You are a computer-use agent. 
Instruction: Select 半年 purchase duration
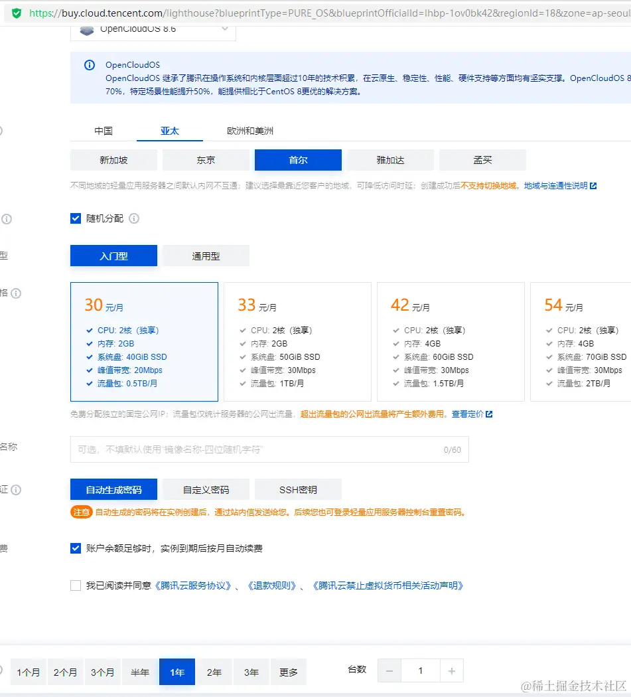click(140, 672)
